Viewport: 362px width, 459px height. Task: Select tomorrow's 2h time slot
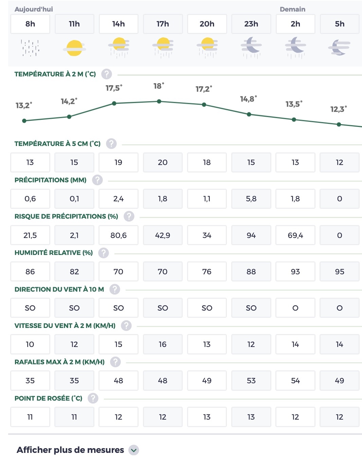[x=295, y=24]
